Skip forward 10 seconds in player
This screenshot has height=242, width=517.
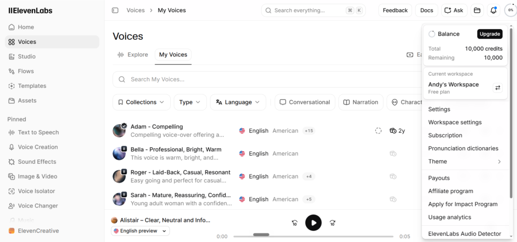pyautogui.click(x=332, y=223)
